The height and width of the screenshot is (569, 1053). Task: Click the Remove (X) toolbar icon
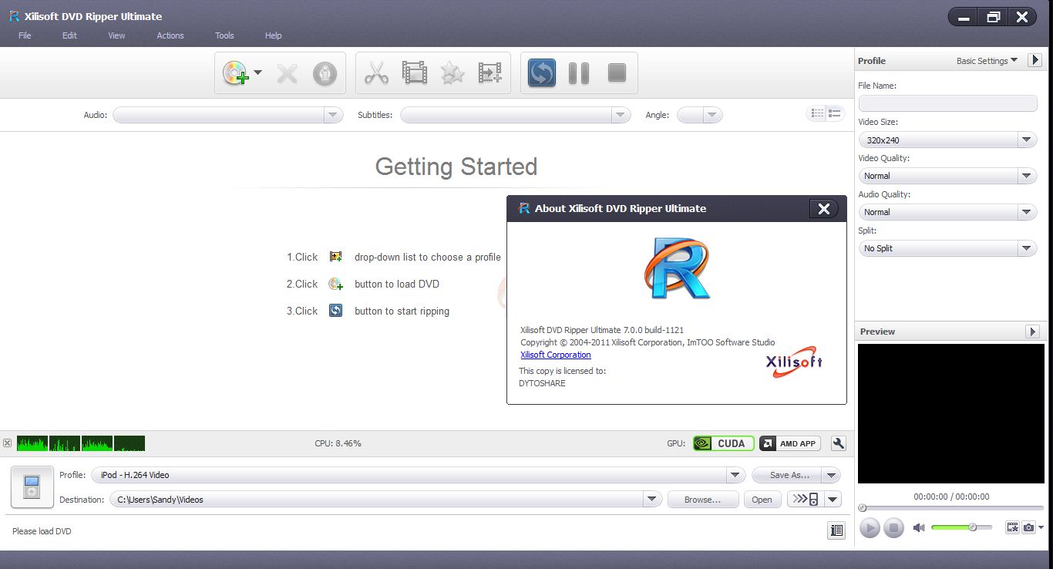(x=288, y=73)
